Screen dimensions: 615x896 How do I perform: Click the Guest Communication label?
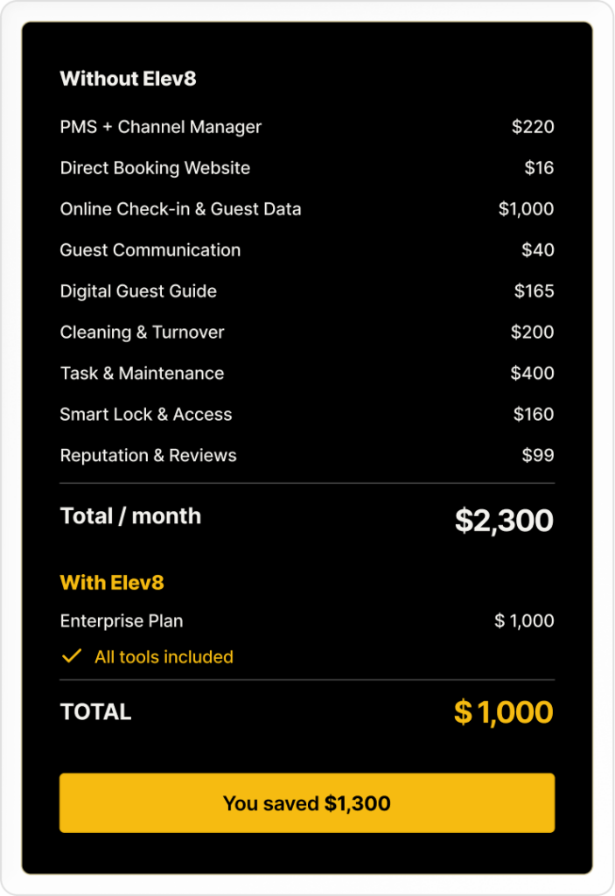(x=150, y=250)
